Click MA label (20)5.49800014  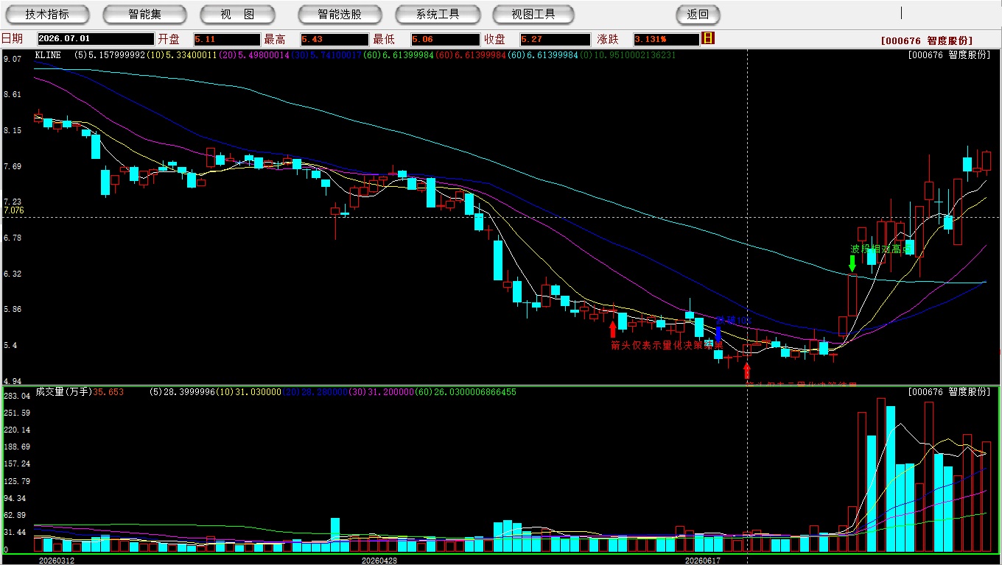253,55
